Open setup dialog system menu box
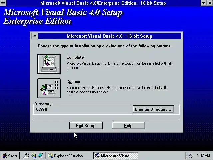Screen dimensions: 213x160 (35, 36)
